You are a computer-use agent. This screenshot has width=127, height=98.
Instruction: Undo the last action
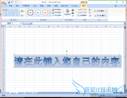(12, 2)
